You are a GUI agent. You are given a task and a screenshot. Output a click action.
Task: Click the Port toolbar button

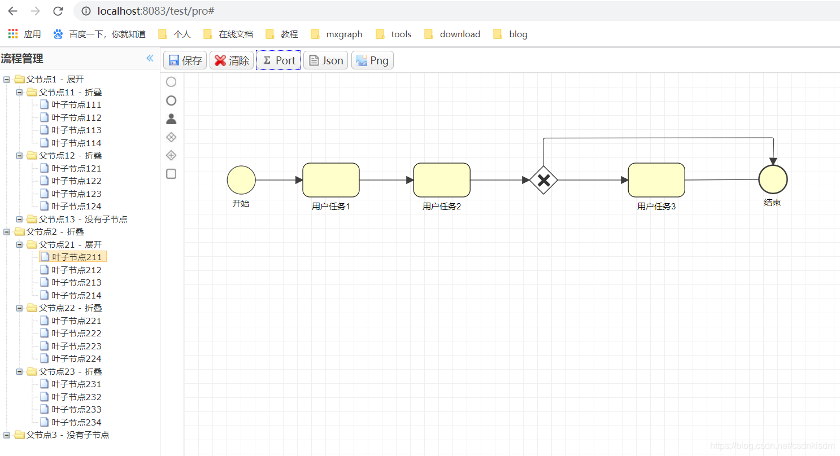click(278, 60)
